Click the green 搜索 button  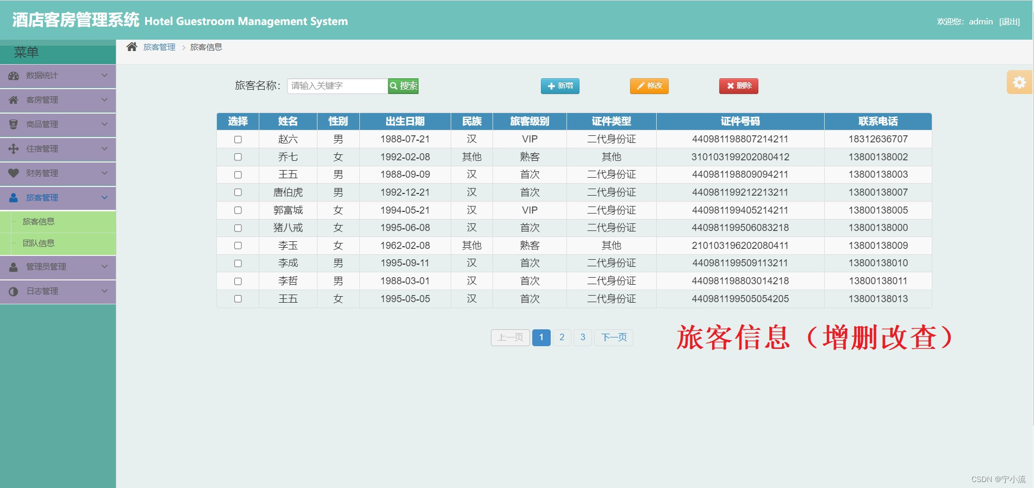pyautogui.click(x=403, y=86)
